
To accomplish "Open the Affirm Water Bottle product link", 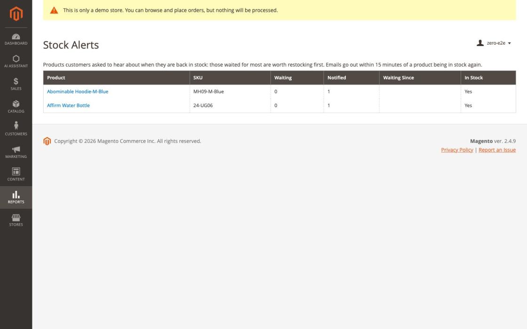I will [68, 105].
